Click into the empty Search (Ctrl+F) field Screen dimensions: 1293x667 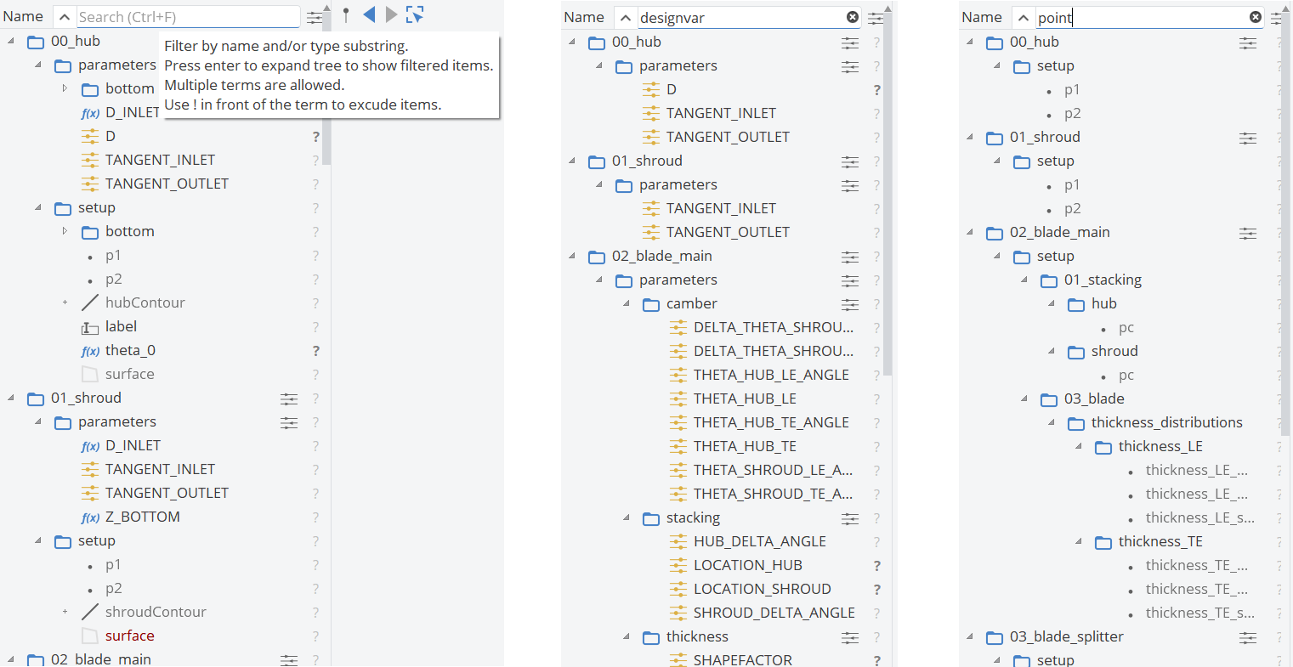click(x=188, y=16)
